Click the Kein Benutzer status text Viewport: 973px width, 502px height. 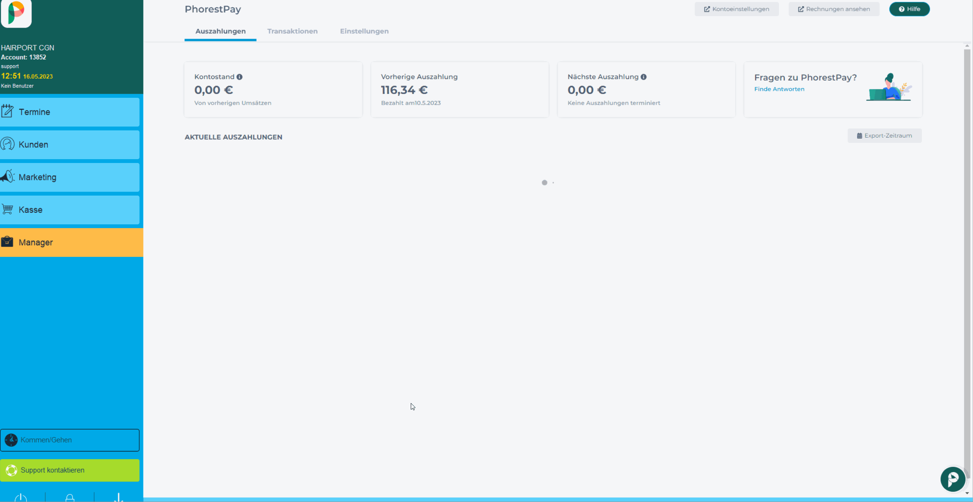tap(17, 86)
